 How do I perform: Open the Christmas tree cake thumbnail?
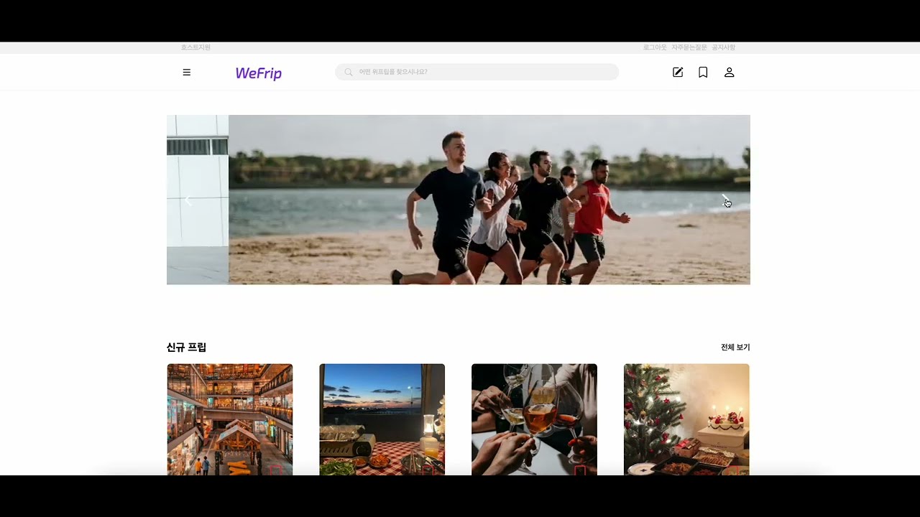(x=686, y=416)
